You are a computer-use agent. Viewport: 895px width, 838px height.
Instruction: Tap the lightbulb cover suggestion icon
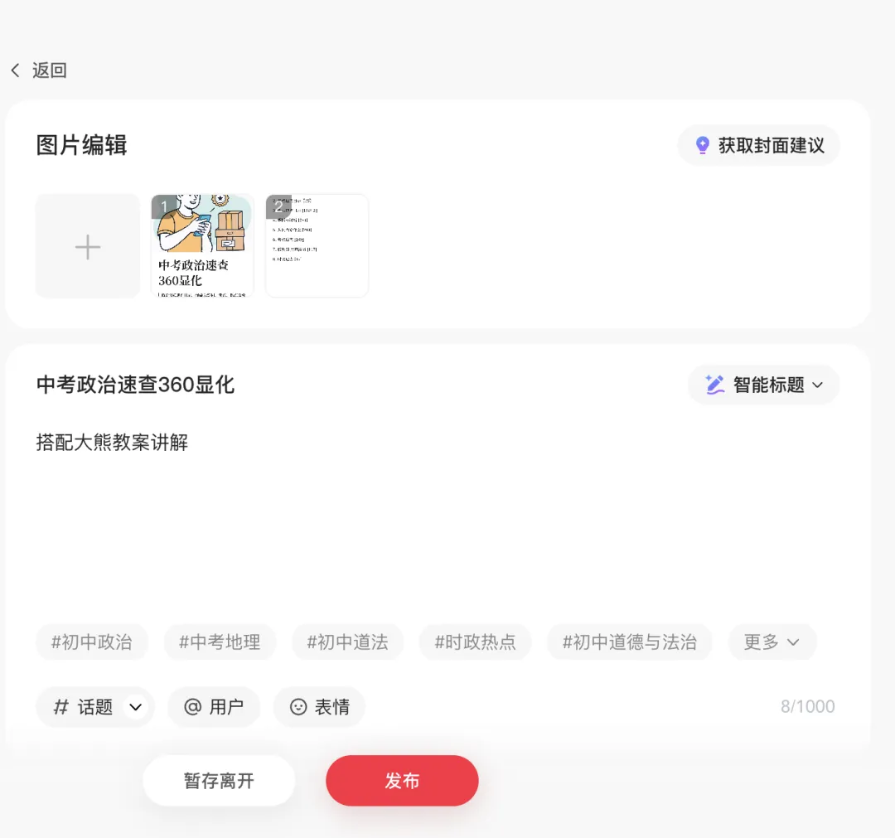tap(702, 145)
